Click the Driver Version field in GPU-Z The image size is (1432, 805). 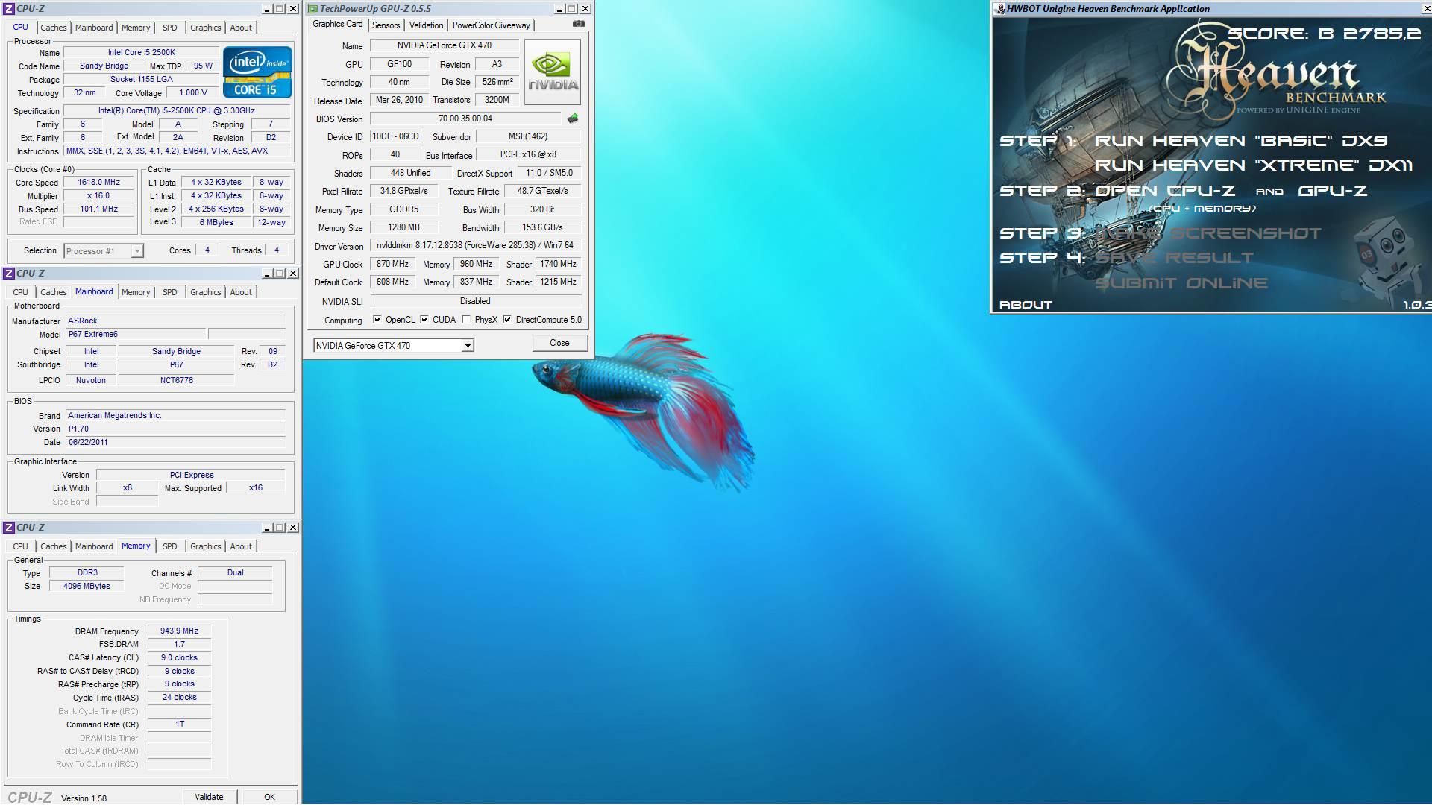coord(475,245)
